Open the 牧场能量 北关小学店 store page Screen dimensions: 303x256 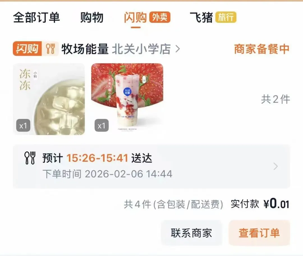116,49
